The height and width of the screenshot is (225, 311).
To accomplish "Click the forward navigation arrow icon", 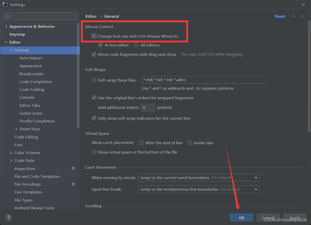I will [x=302, y=16].
